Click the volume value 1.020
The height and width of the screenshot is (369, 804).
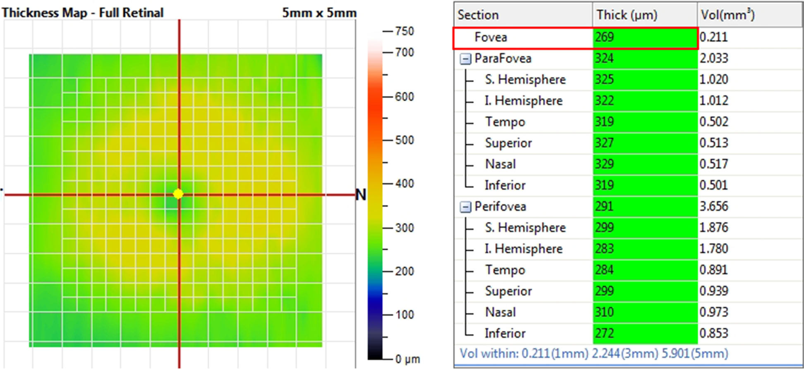[714, 79]
